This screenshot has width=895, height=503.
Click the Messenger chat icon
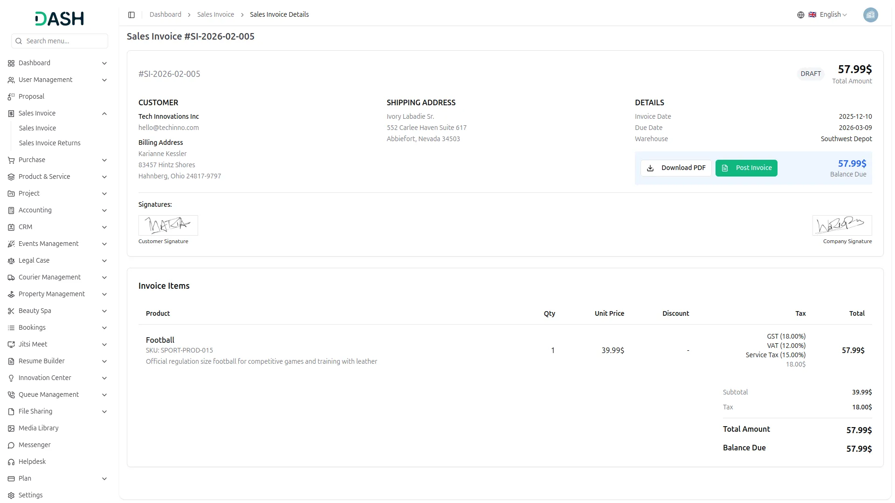(x=11, y=445)
